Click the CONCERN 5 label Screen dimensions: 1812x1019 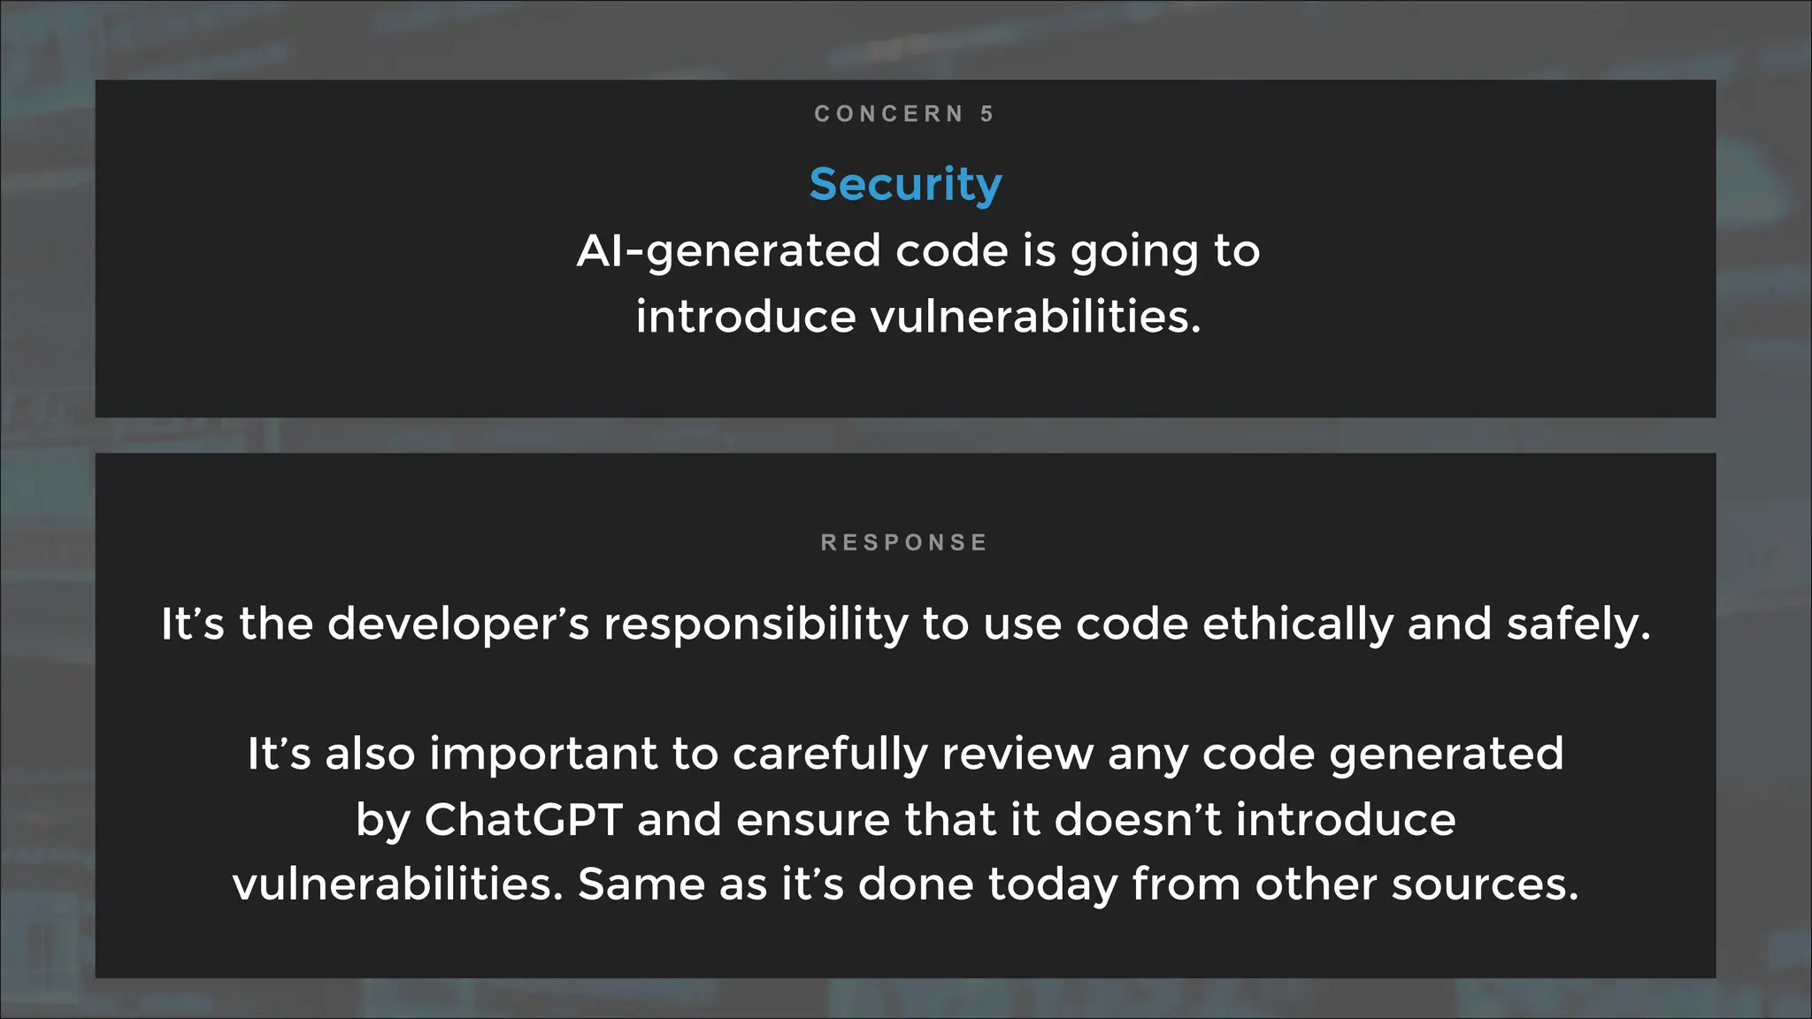click(x=904, y=114)
